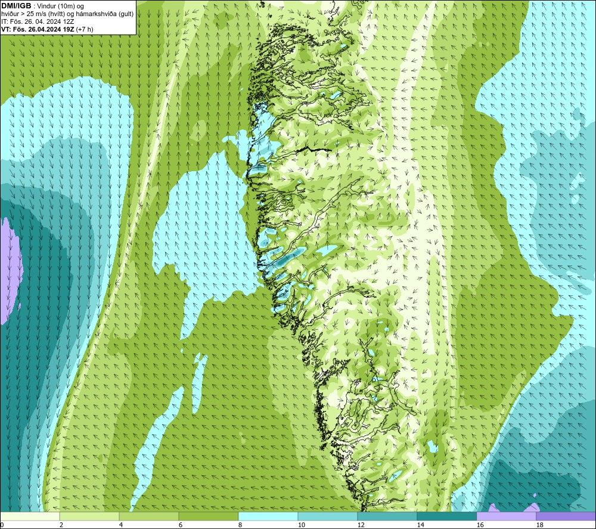The width and height of the screenshot is (596, 529).
Task: Click the DMI/IGB title text
Action: tap(16, 6)
